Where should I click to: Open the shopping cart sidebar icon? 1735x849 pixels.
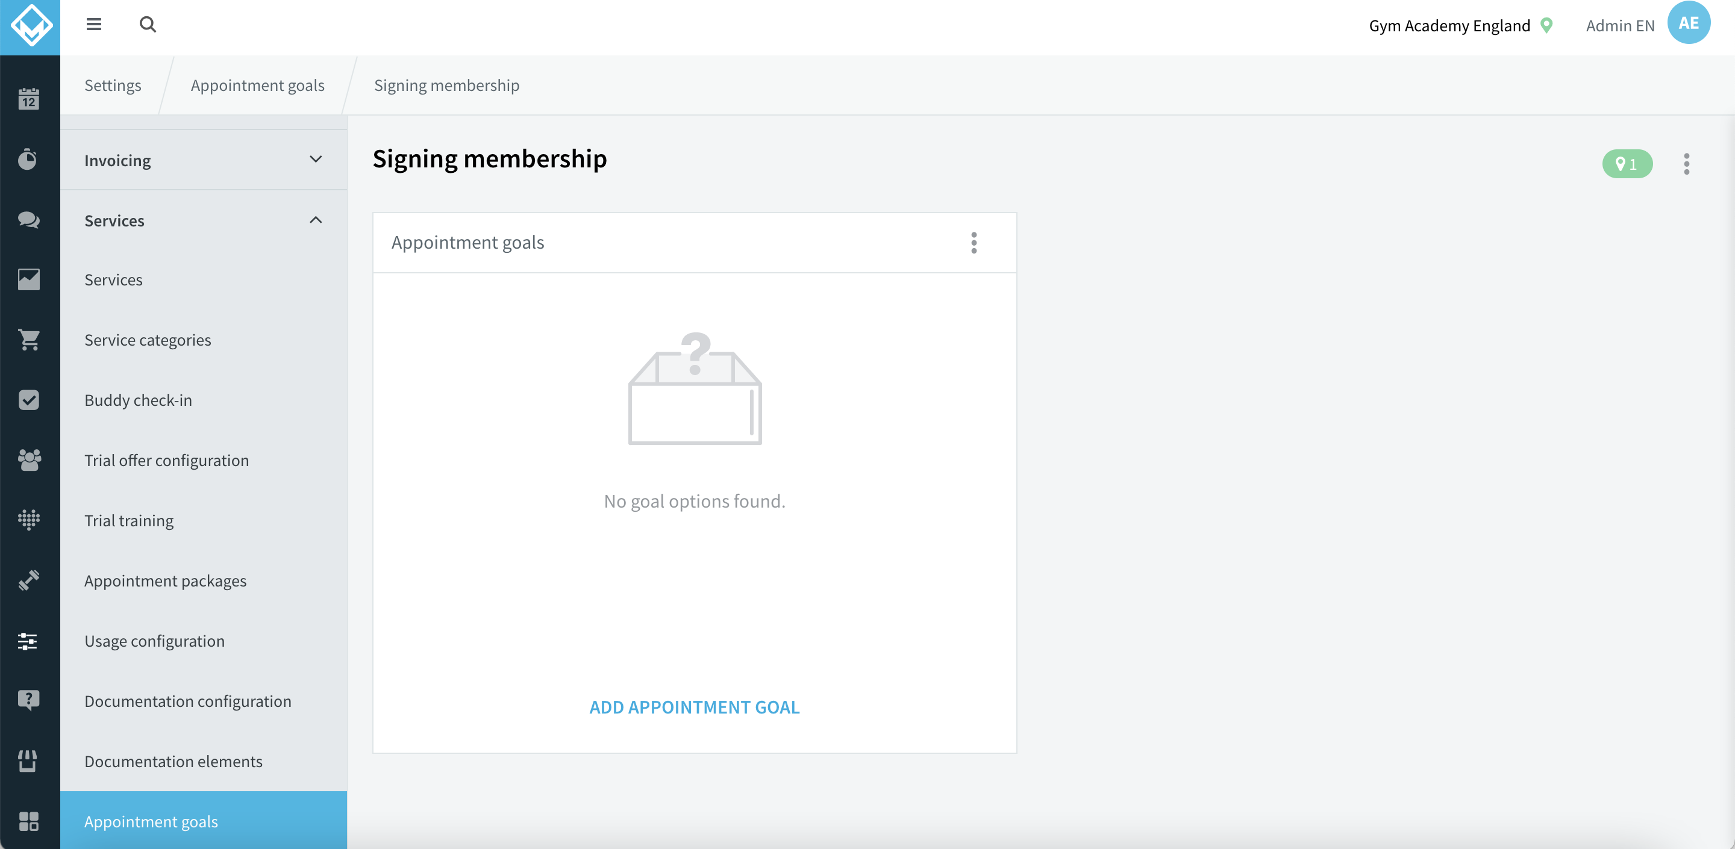(28, 340)
